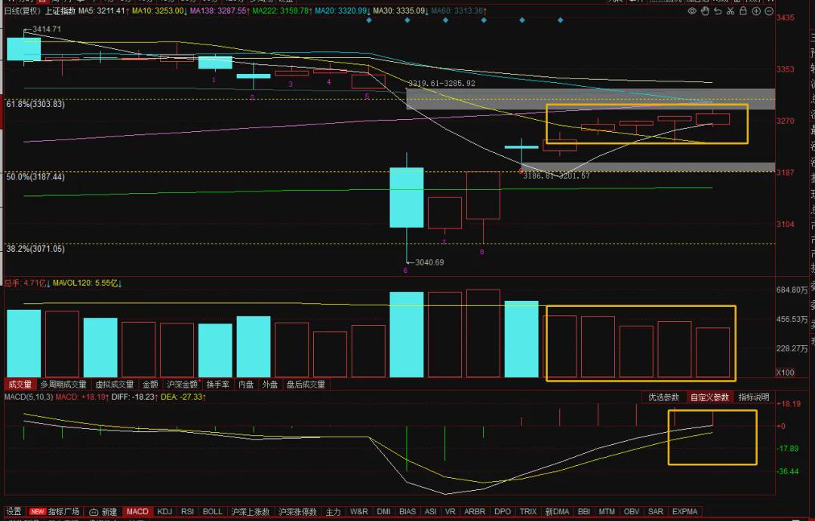The width and height of the screenshot is (815, 521).
Task: Select the TRIX indicator tab
Action: 528,512
